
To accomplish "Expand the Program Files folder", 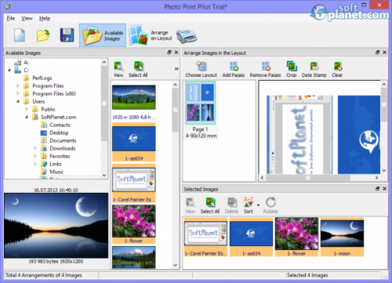I will (18, 85).
